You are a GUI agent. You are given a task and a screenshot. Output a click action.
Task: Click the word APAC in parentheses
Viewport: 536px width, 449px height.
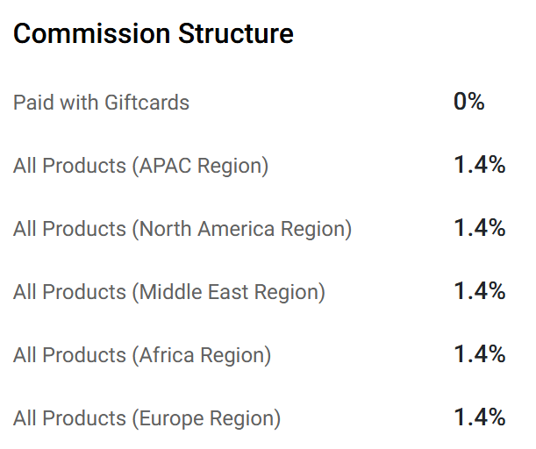164,166
